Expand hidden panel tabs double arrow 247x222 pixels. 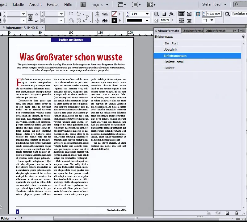coord(235,31)
